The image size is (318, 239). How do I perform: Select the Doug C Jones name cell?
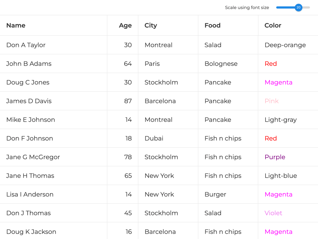click(28, 82)
